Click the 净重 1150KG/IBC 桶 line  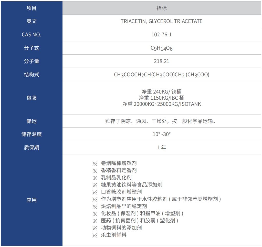[161, 98]
